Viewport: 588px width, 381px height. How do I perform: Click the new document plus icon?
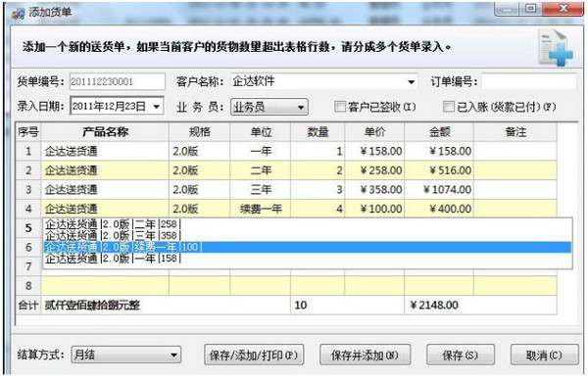[x=556, y=49]
